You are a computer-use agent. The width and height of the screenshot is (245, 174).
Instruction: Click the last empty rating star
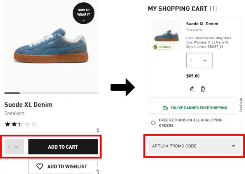34,124
